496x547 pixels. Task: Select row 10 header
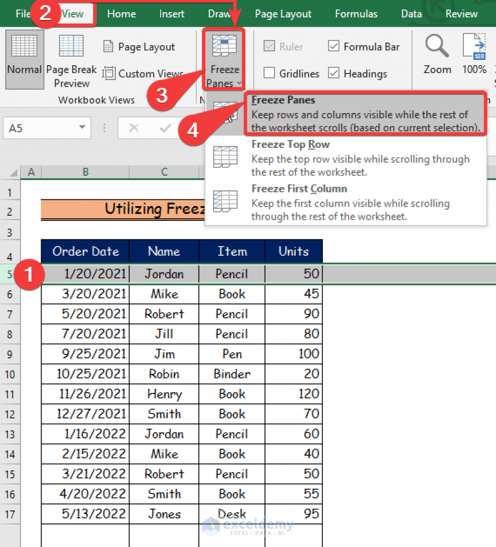(x=10, y=375)
